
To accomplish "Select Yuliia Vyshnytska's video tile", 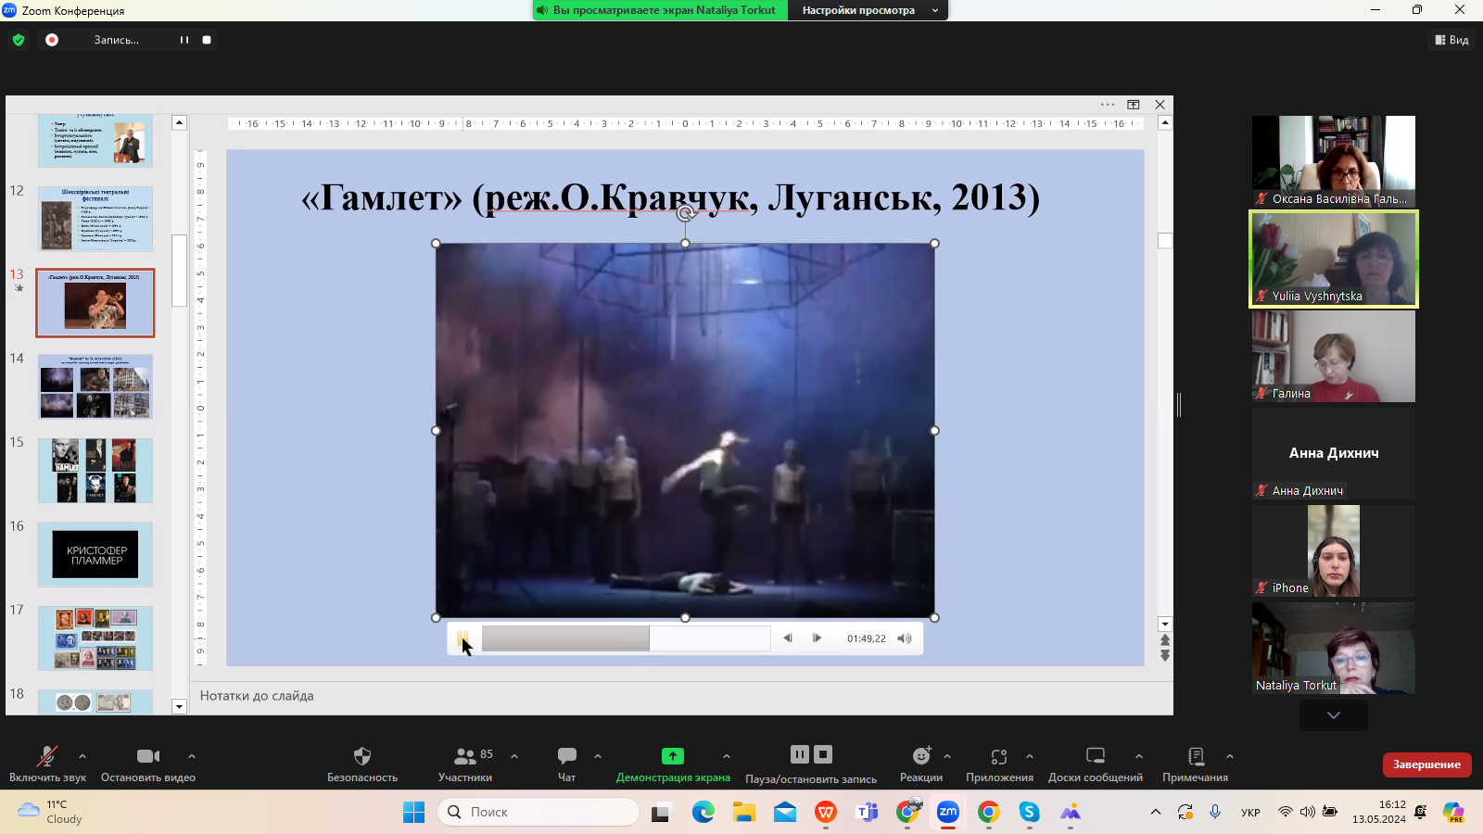I will (1333, 259).
